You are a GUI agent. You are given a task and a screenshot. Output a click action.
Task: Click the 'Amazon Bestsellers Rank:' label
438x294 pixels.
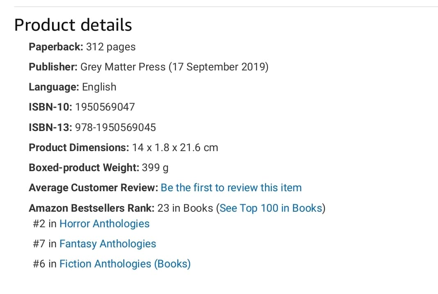coord(92,208)
